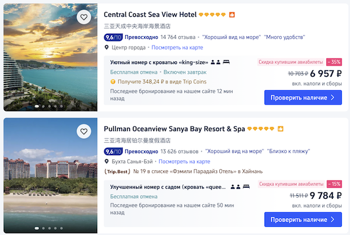The image size is (350, 235).
Task: Click the location pin icon next to Бухта Санья-Бэй
Action: click(107, 161)
